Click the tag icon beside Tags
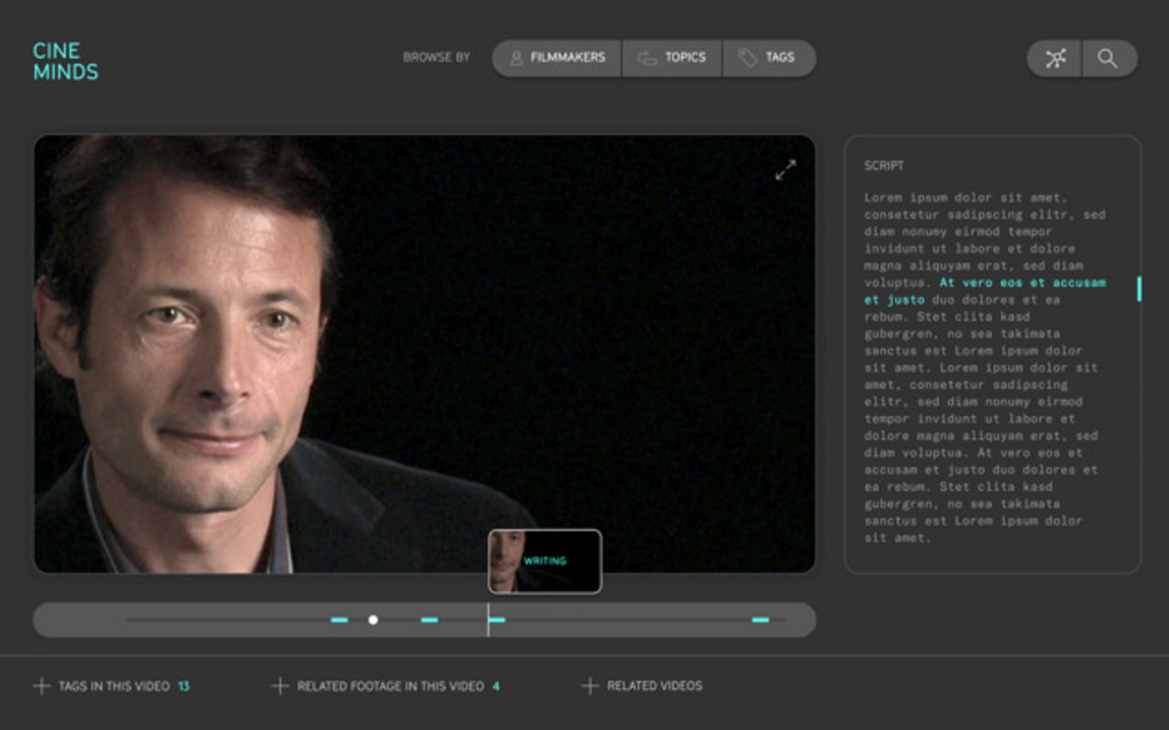Image resolution: width=1169 pixels, height=730 pixels. click(747, 58)
